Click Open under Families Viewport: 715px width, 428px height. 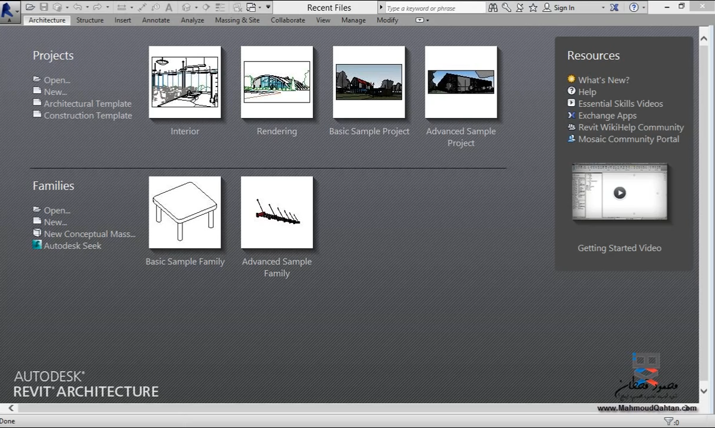pyautogui.click(x=57, y=210)
